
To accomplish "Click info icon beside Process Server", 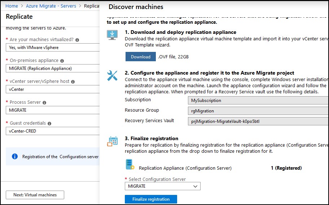I will [x=44, y=102].
